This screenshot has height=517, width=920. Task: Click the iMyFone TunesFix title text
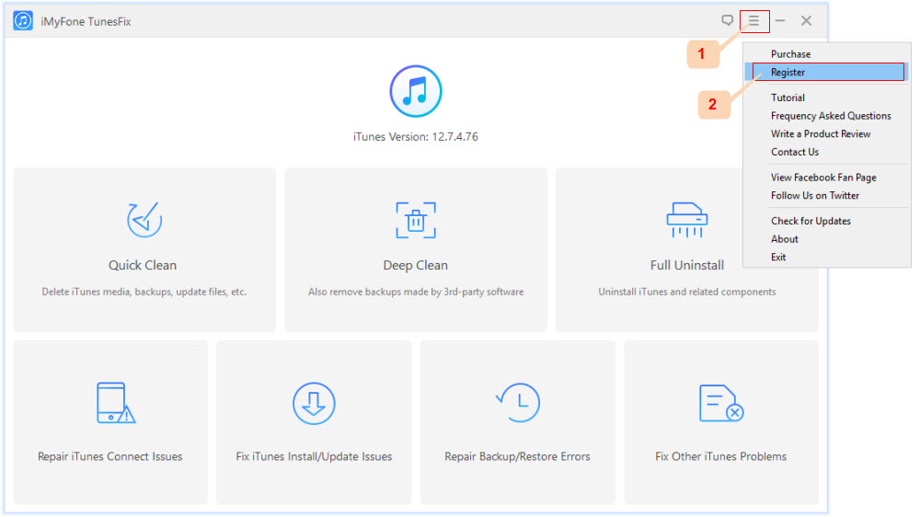click(x=86, y=22)
